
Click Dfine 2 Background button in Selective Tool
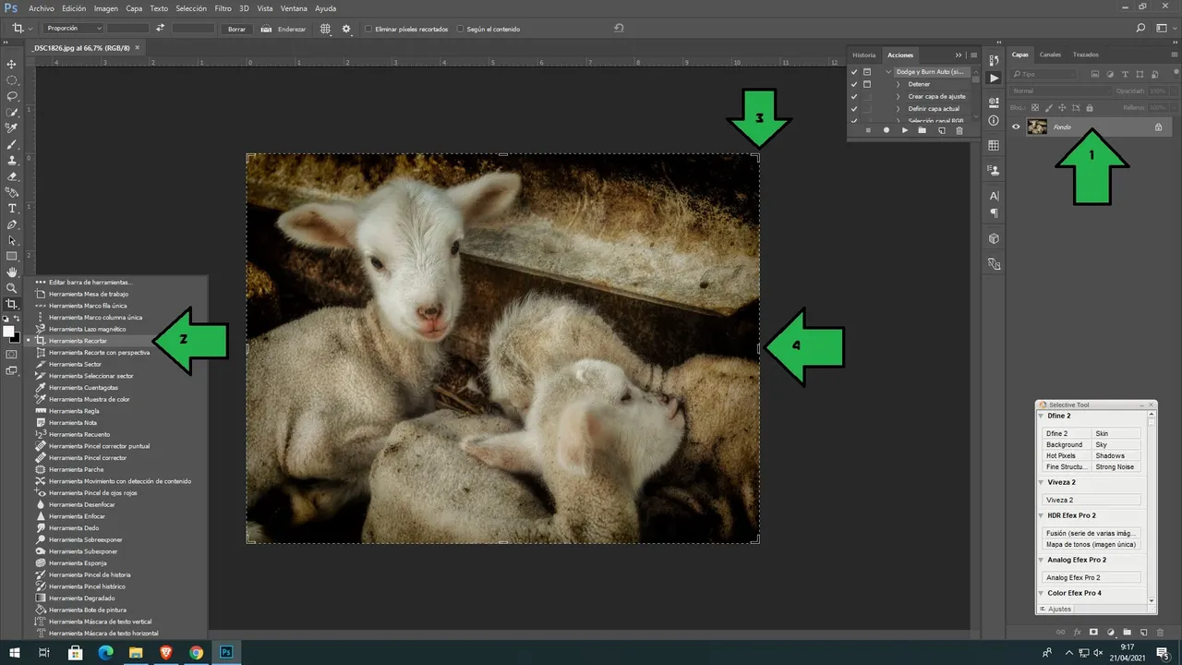click(x=1067, y=444)
